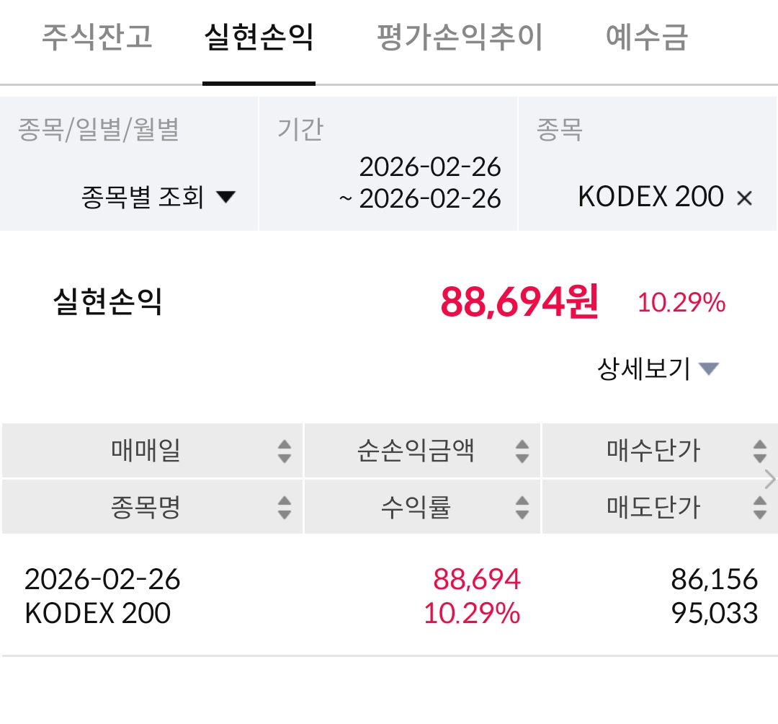Switch to the 평가손익추이 tab
The image size is (778, 724).
[x=460, y=37]
